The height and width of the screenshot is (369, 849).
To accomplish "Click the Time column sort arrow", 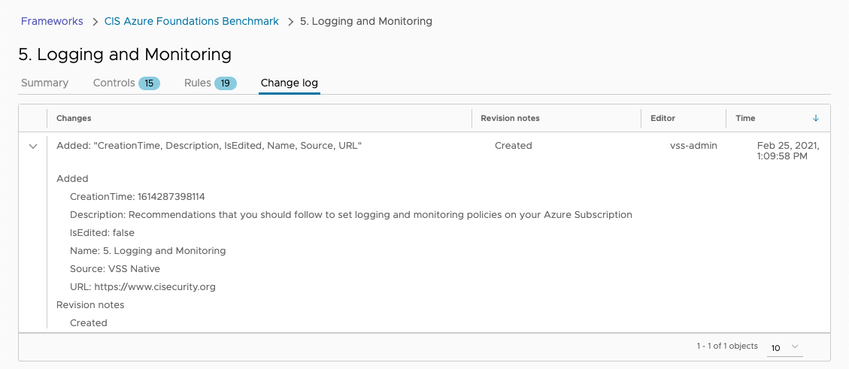I will pos(816,118).
